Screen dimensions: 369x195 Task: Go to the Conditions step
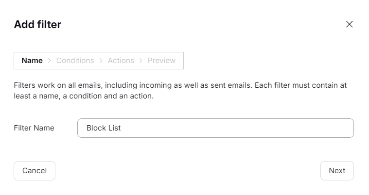(x=75, y=61)
